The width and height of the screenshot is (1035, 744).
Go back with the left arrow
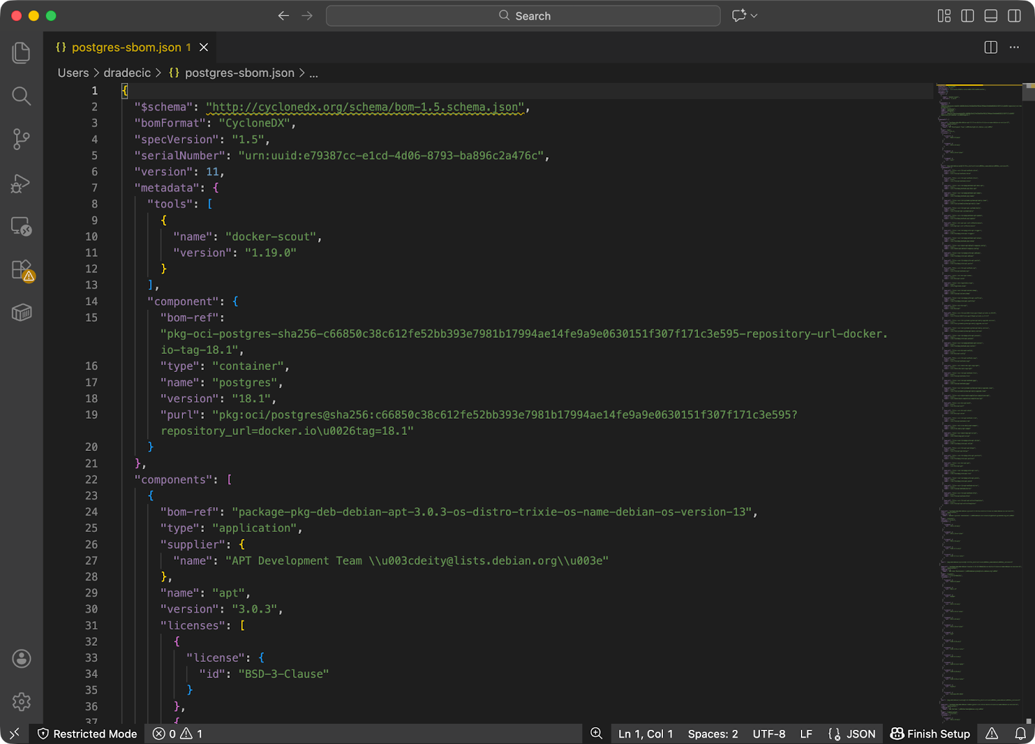pos(283,16)
